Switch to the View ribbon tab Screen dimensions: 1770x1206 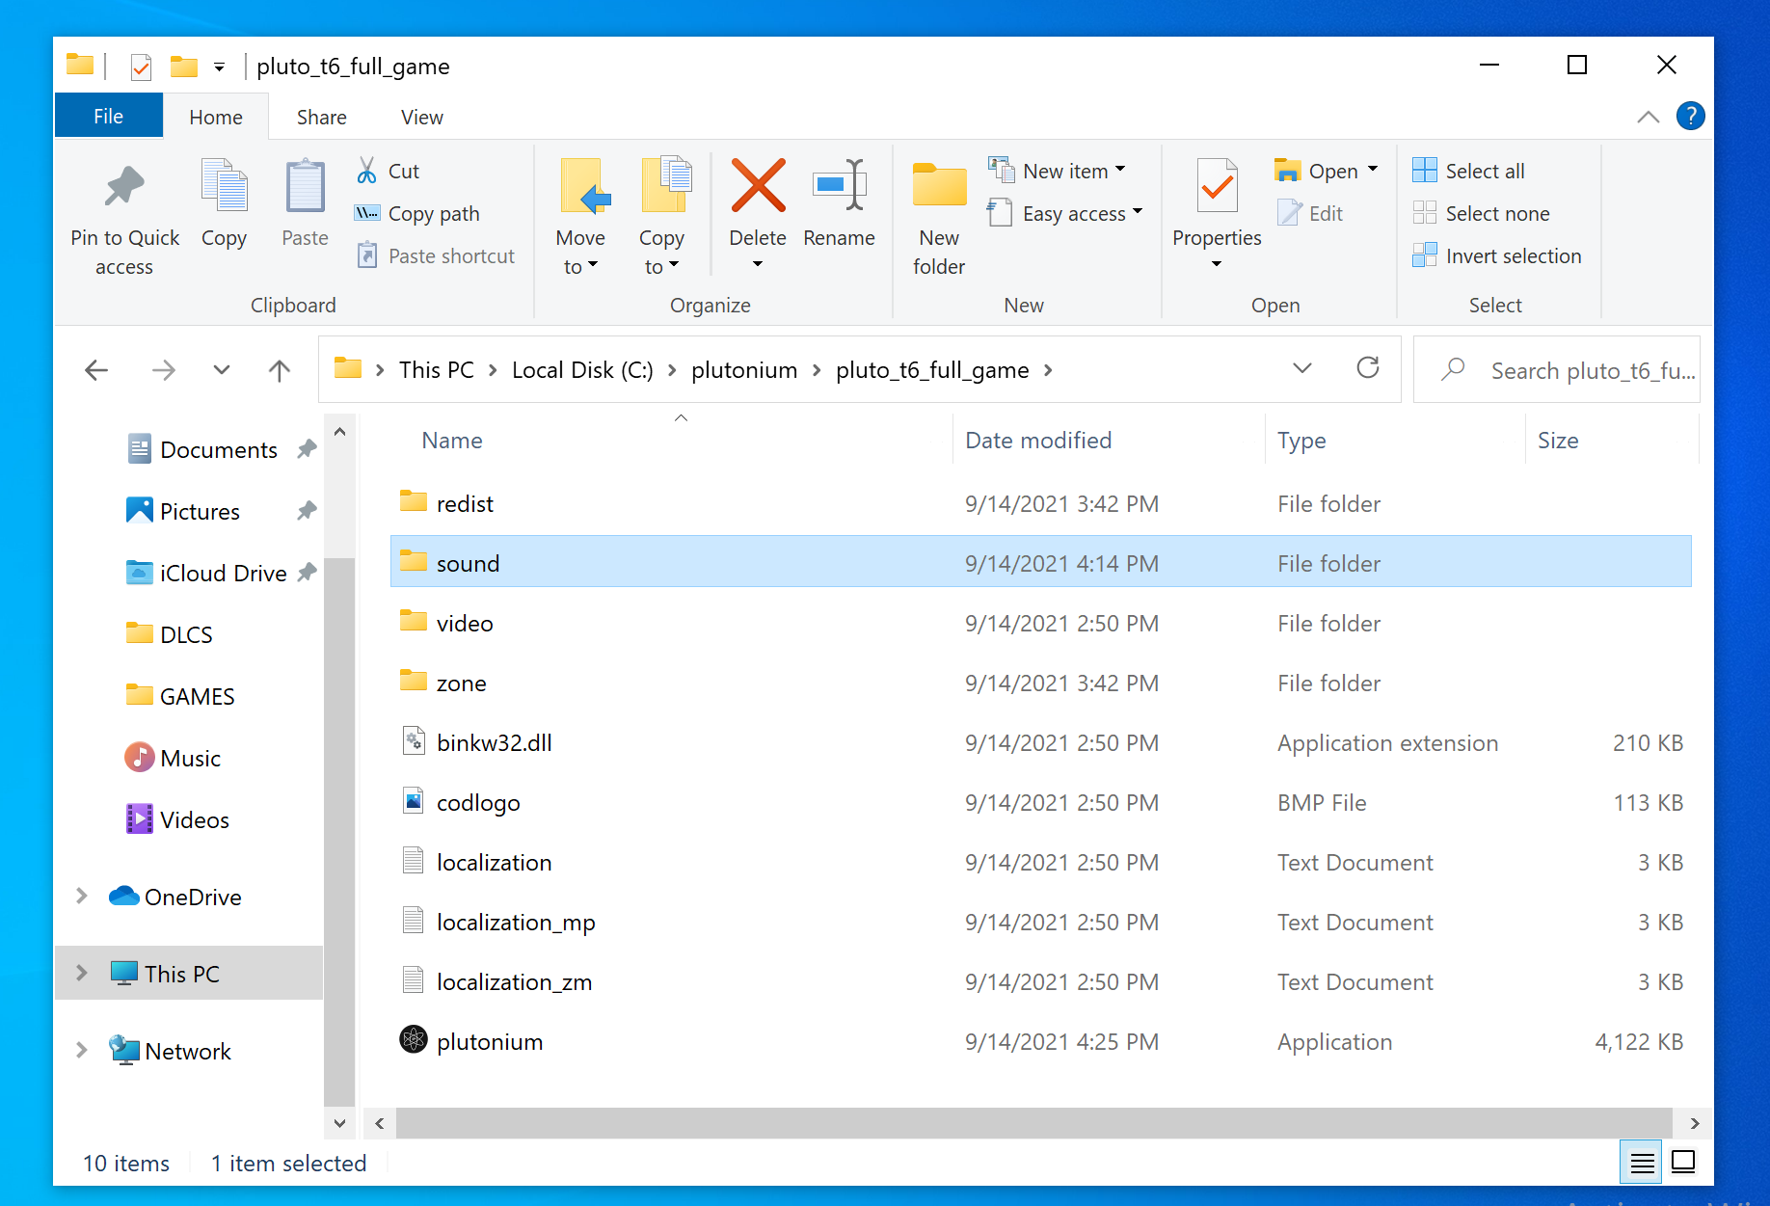click(421, 117)
